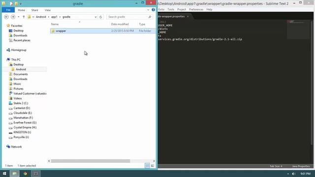Open the File ribbon tab
The image size is (315, 177).
coord(8,10)
